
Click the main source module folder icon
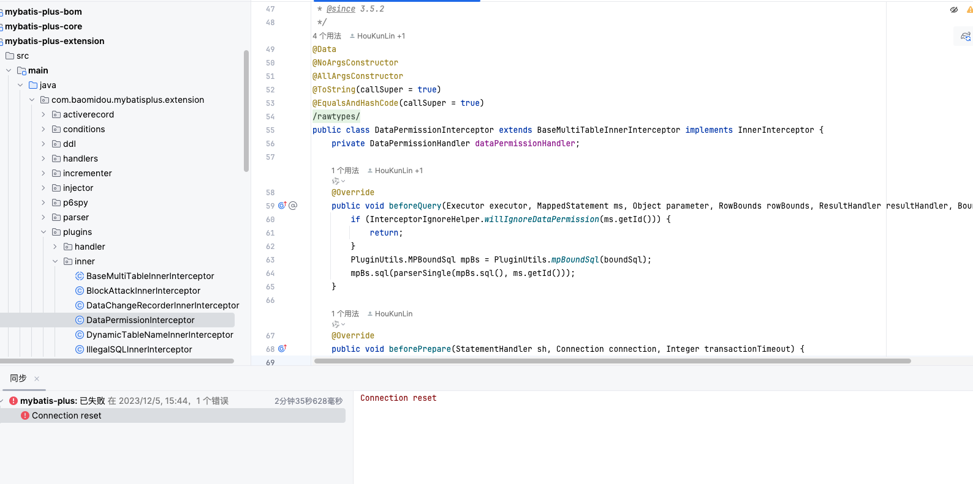(21, 70)
